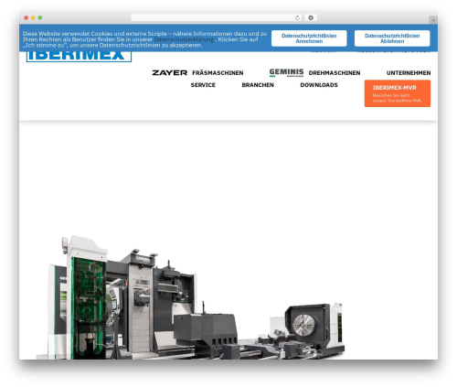Click the browser reload icon
The image size is (457, 387).
(x=297, y=18)
